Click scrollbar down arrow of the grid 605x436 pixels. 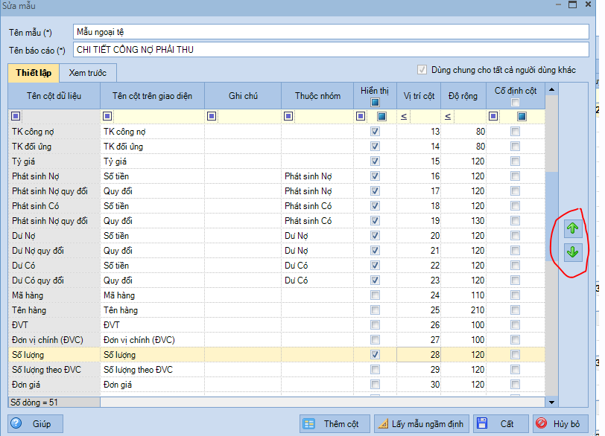coord(552,402)
